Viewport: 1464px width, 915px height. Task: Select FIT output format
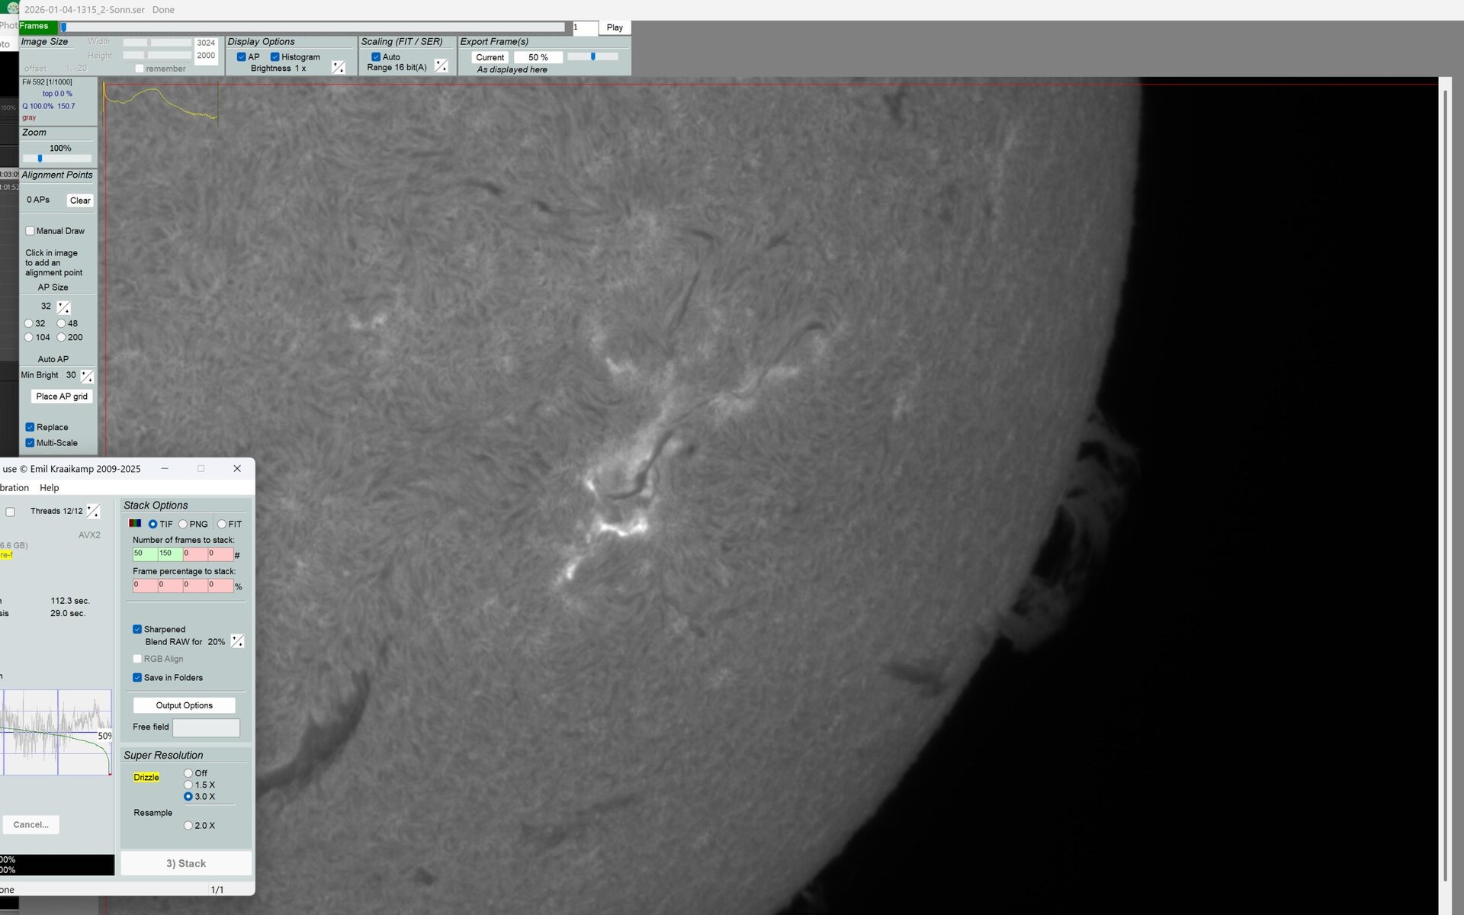click(x=222, y=525)
